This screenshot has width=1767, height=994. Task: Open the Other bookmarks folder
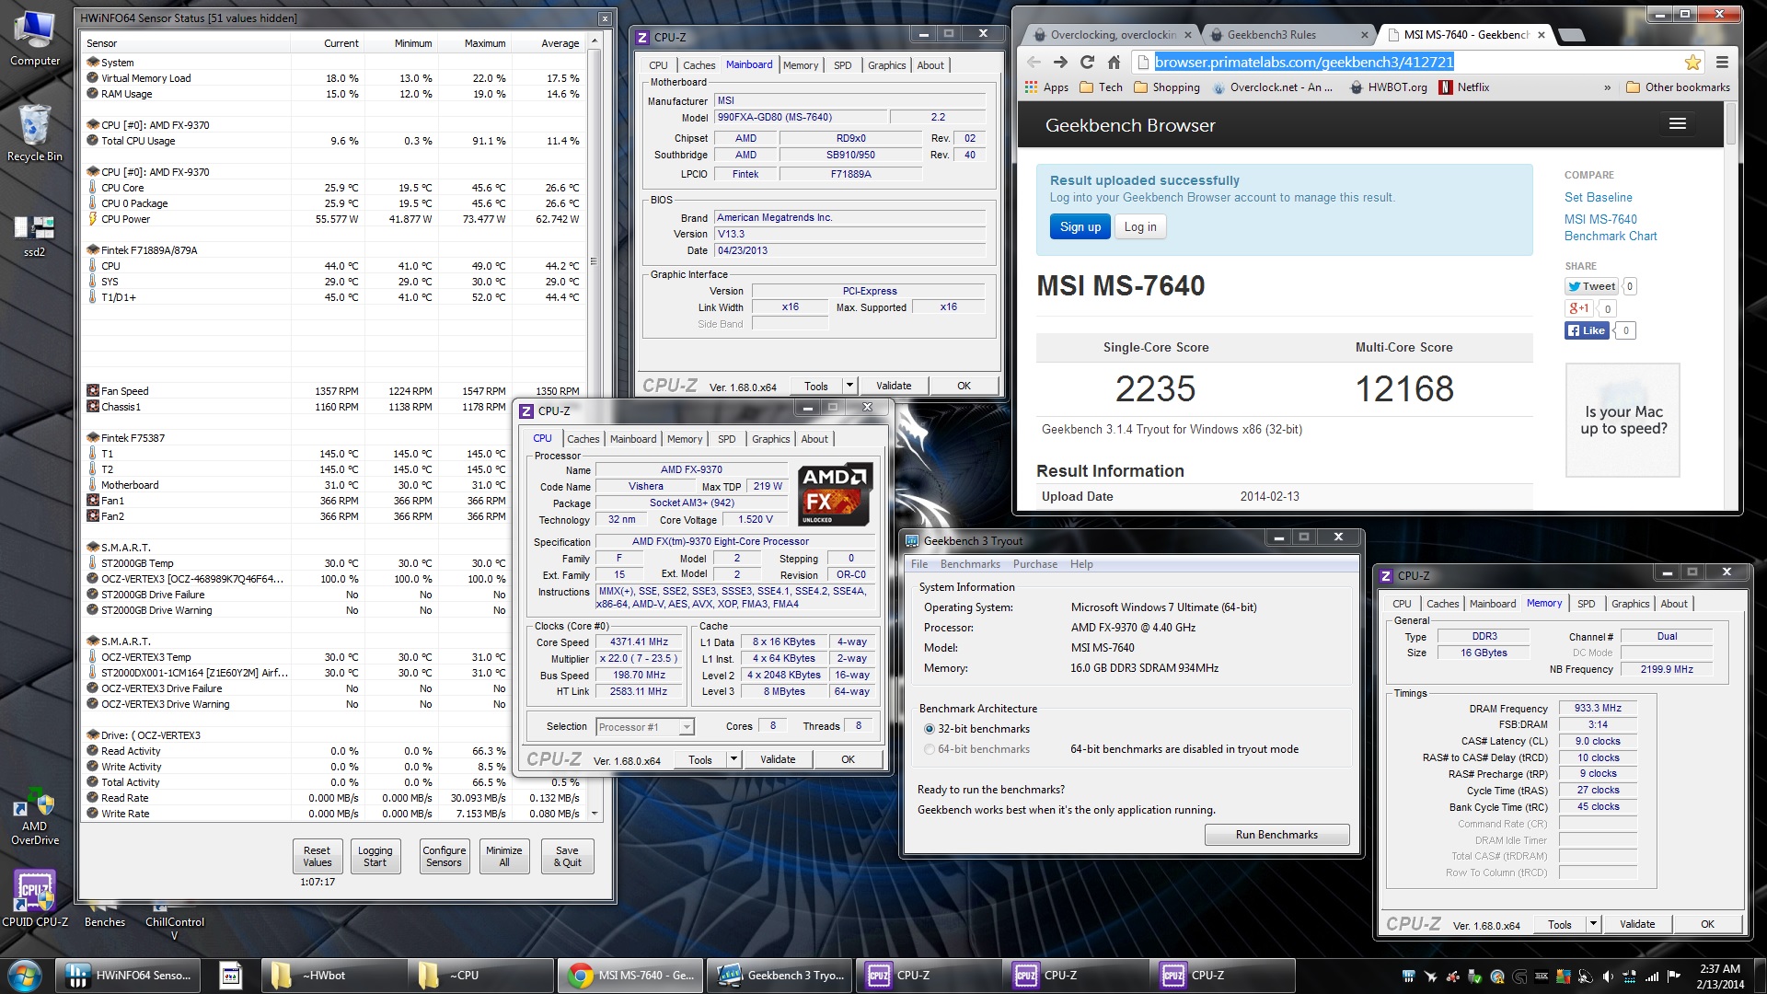click(1678, 87)
